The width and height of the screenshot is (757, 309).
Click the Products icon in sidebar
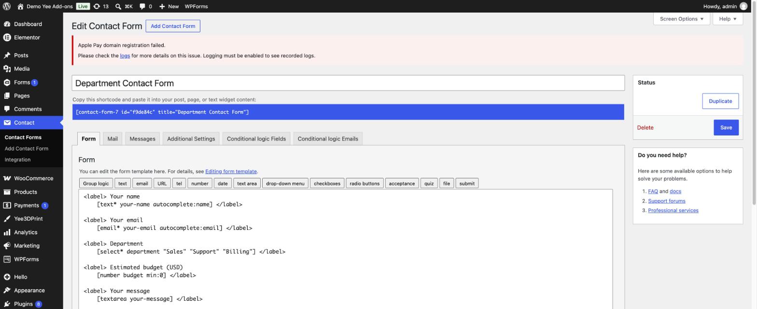pos(7,192)
